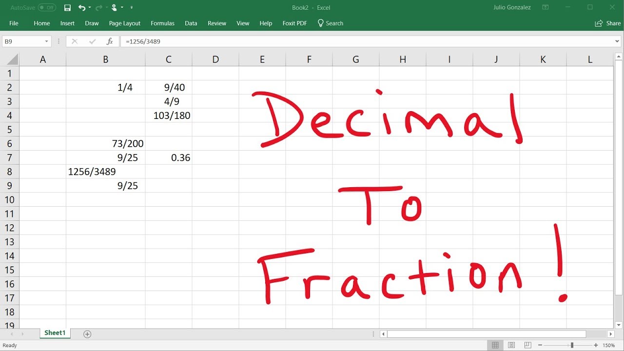Select cell containing 0.36
Image resolution: width=624 pixels, height=351 pixels.
[169, 158]
